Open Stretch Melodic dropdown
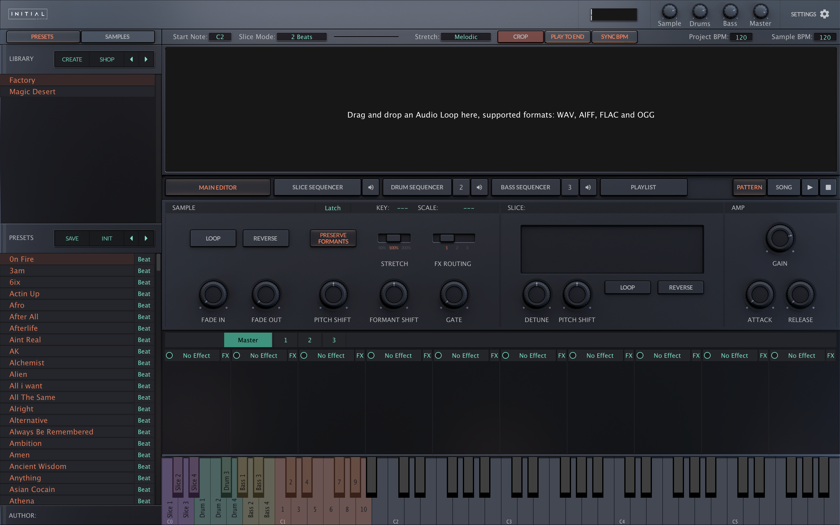This screenshot has width=840, height=525. [466, 37]
